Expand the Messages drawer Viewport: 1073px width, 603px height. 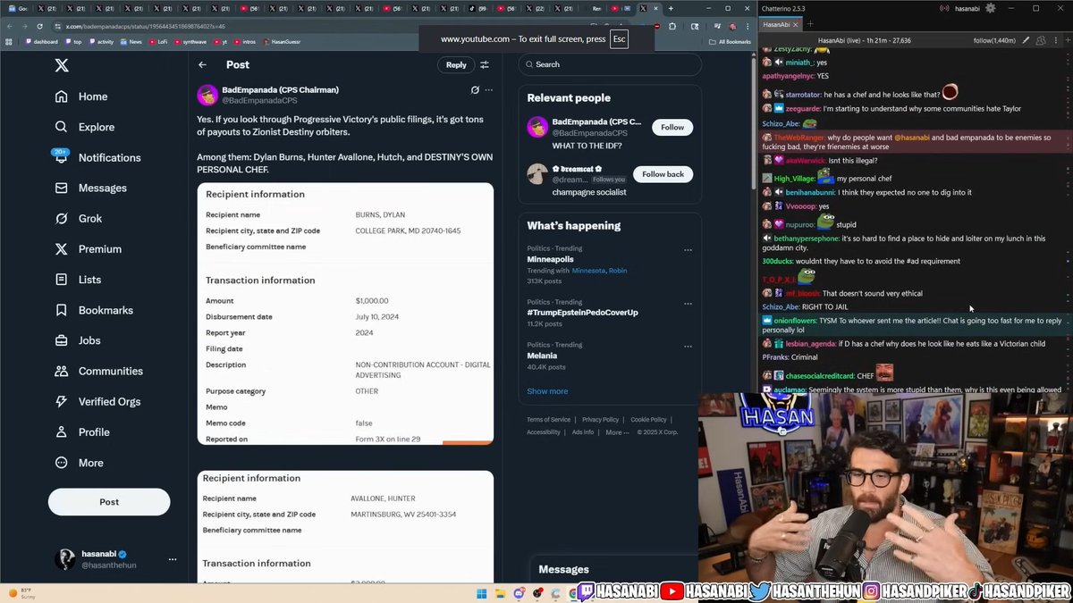617,569
